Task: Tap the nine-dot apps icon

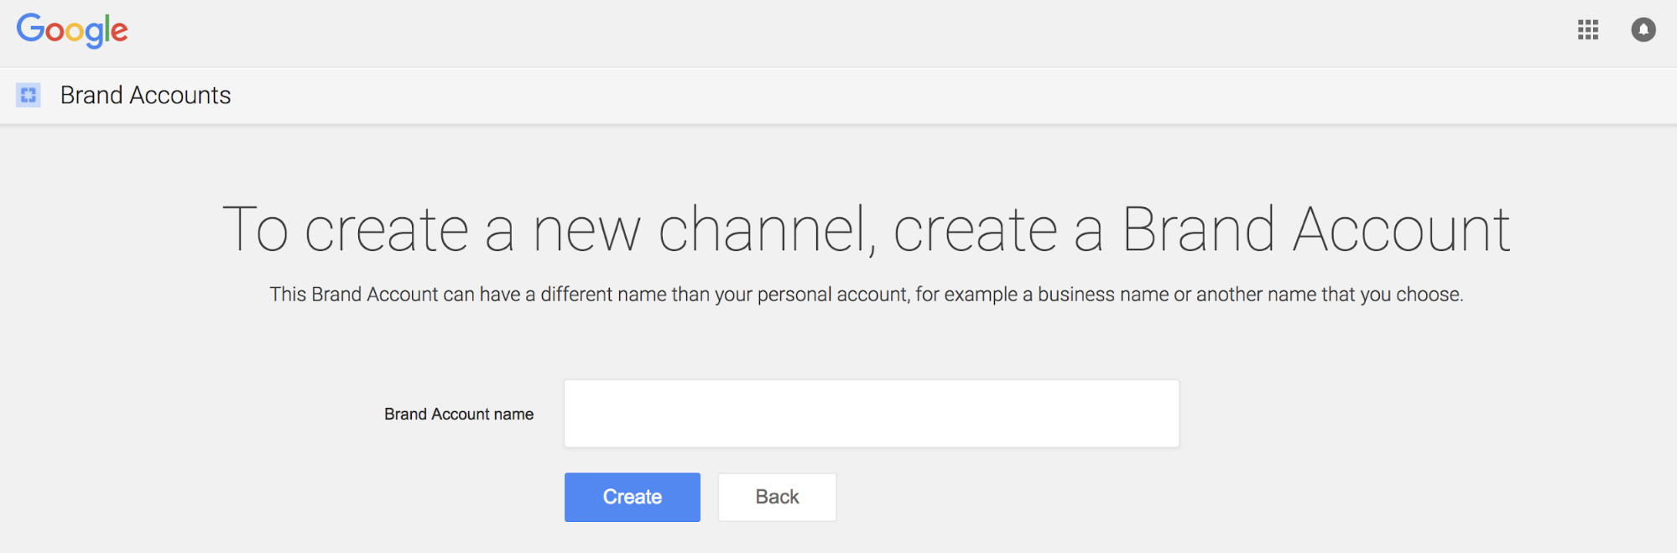Action: (1587, 30)
